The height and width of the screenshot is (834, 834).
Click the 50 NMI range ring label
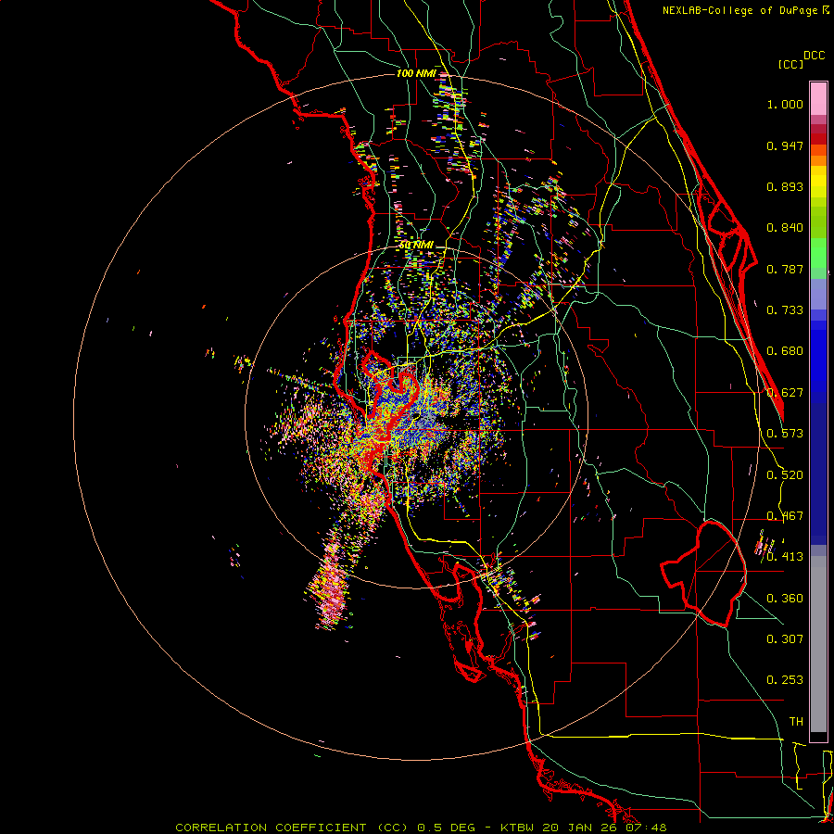(x=416, y=245)
